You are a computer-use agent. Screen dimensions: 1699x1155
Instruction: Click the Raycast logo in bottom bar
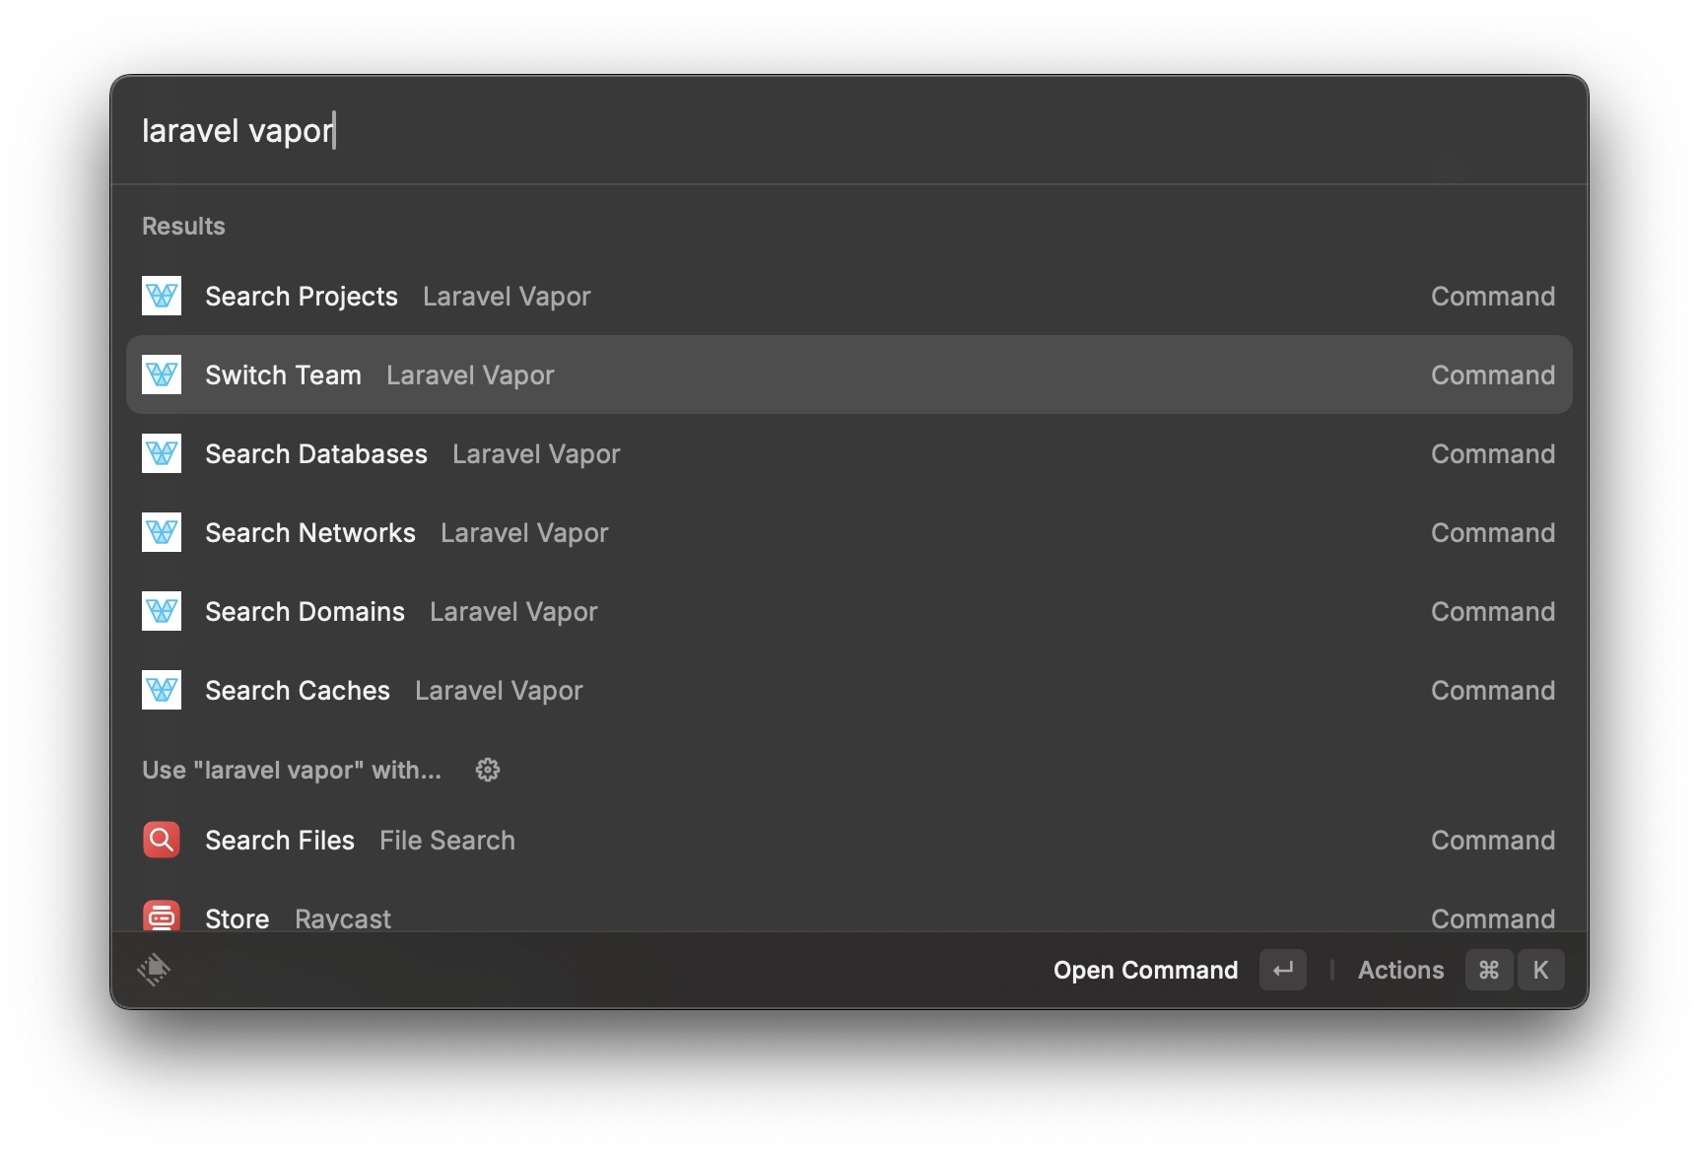(154, 970)
